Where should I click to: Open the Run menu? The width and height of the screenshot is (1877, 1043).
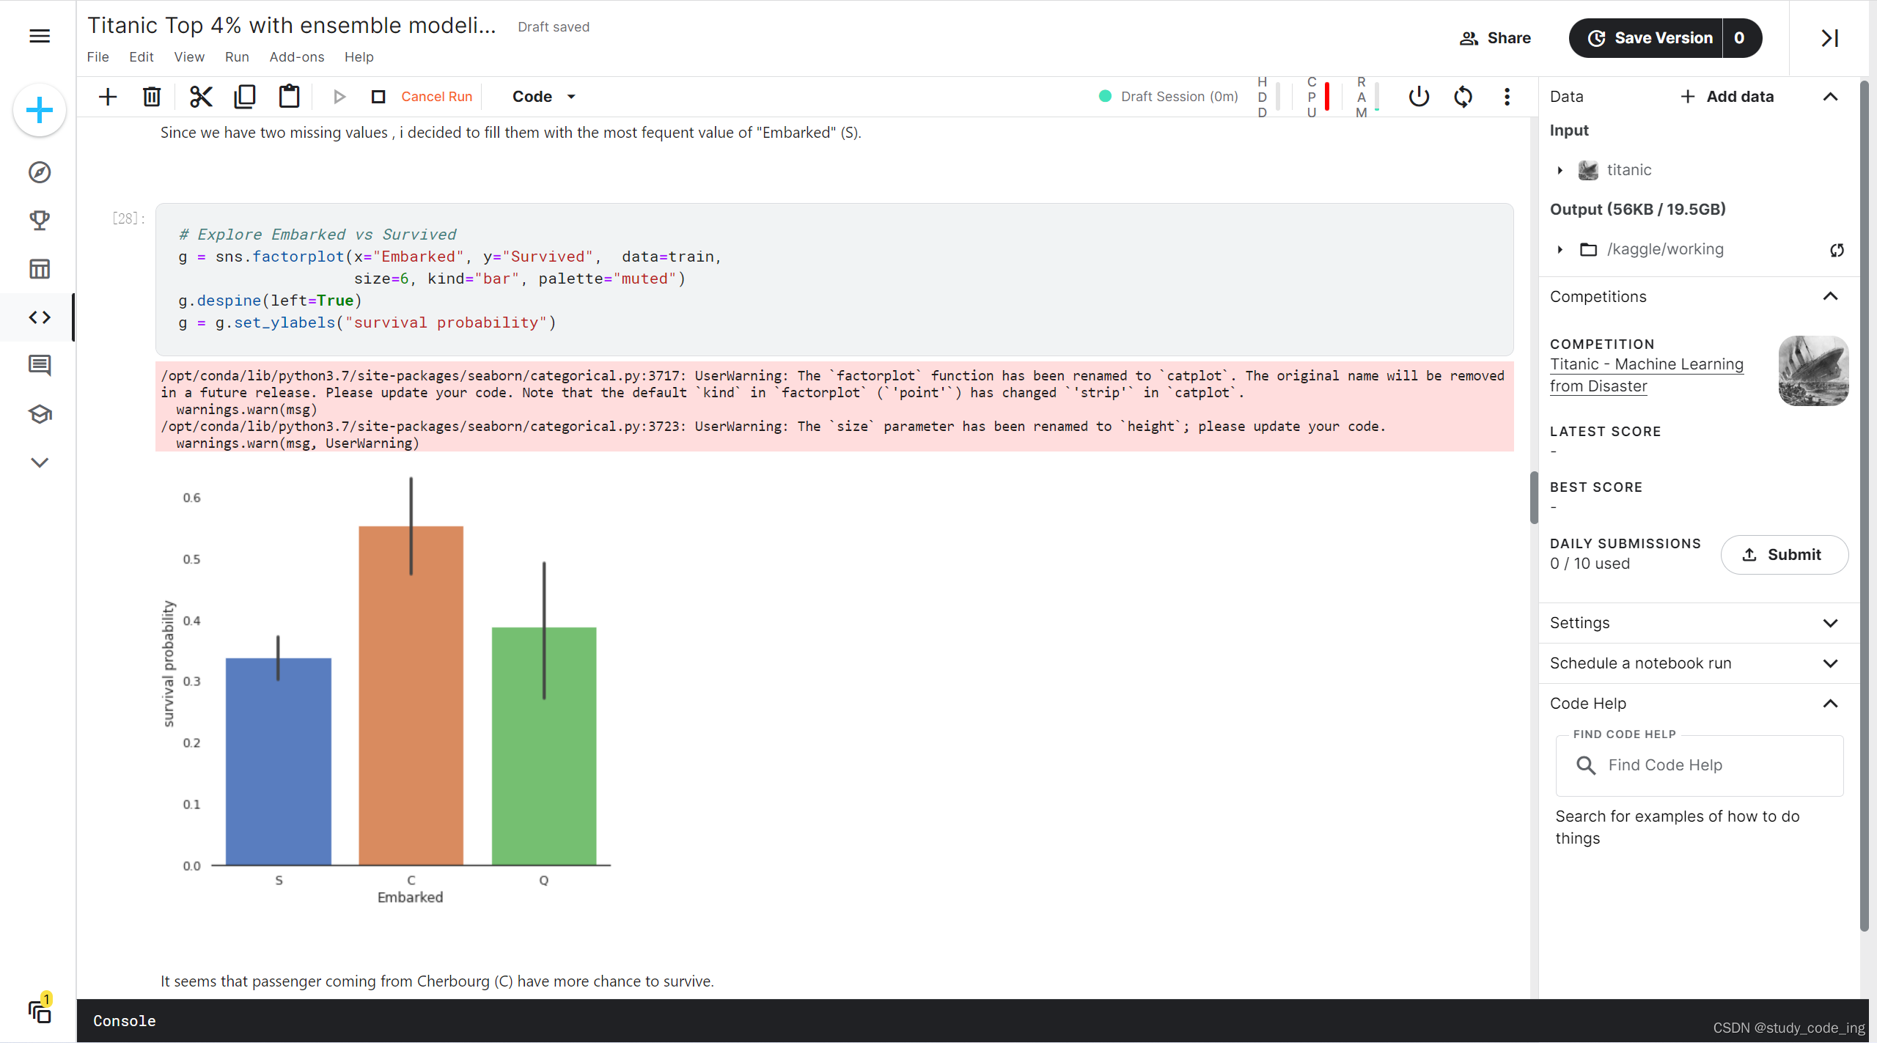(x=237, y=57)
